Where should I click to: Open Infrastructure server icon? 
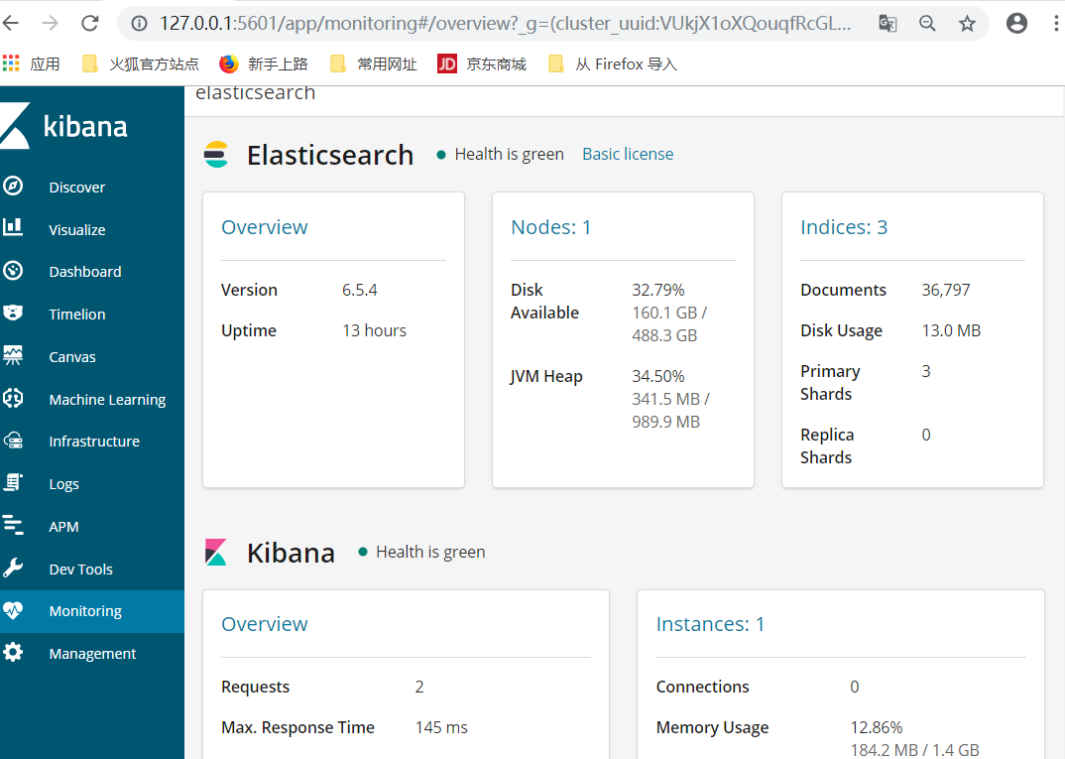pos(13,441)
